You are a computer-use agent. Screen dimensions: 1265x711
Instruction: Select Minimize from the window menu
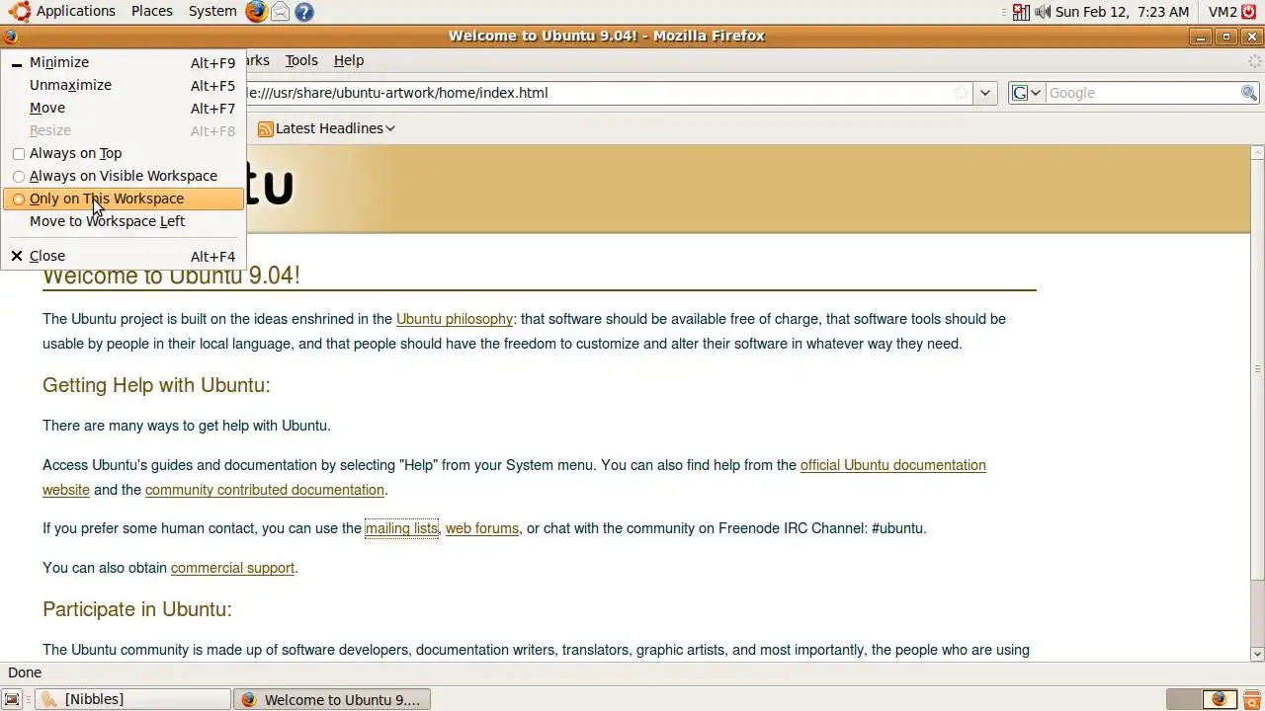click(x=123, y=62)
